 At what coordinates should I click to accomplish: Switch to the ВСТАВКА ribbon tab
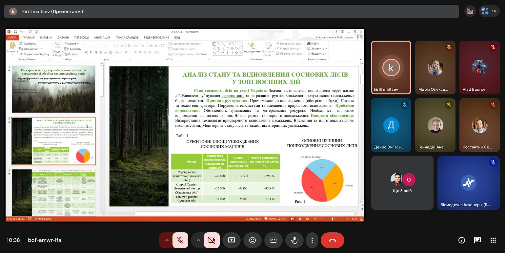(x=46, y=38)
